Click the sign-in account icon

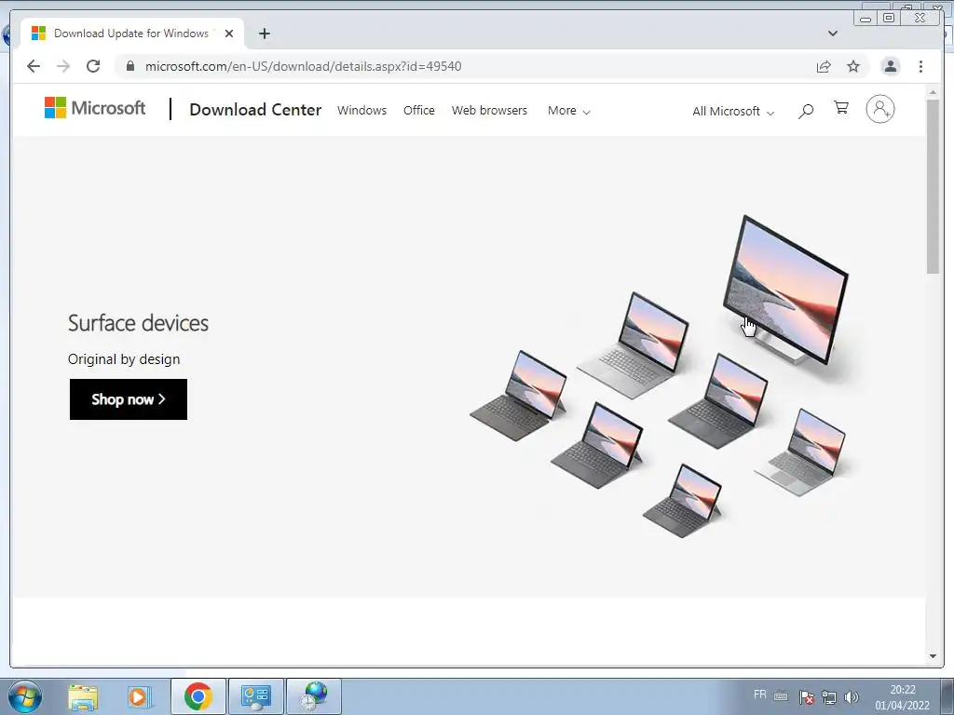click(x=879, y=109)
